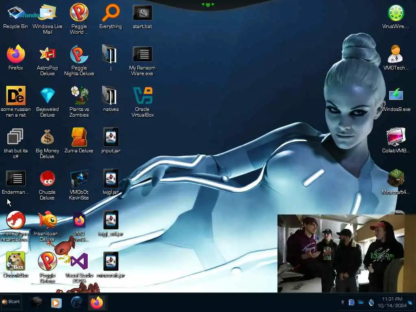Open the globe browser taskbar icon
The width and height of the screenshot is (416, 312).
pos(77,302)
